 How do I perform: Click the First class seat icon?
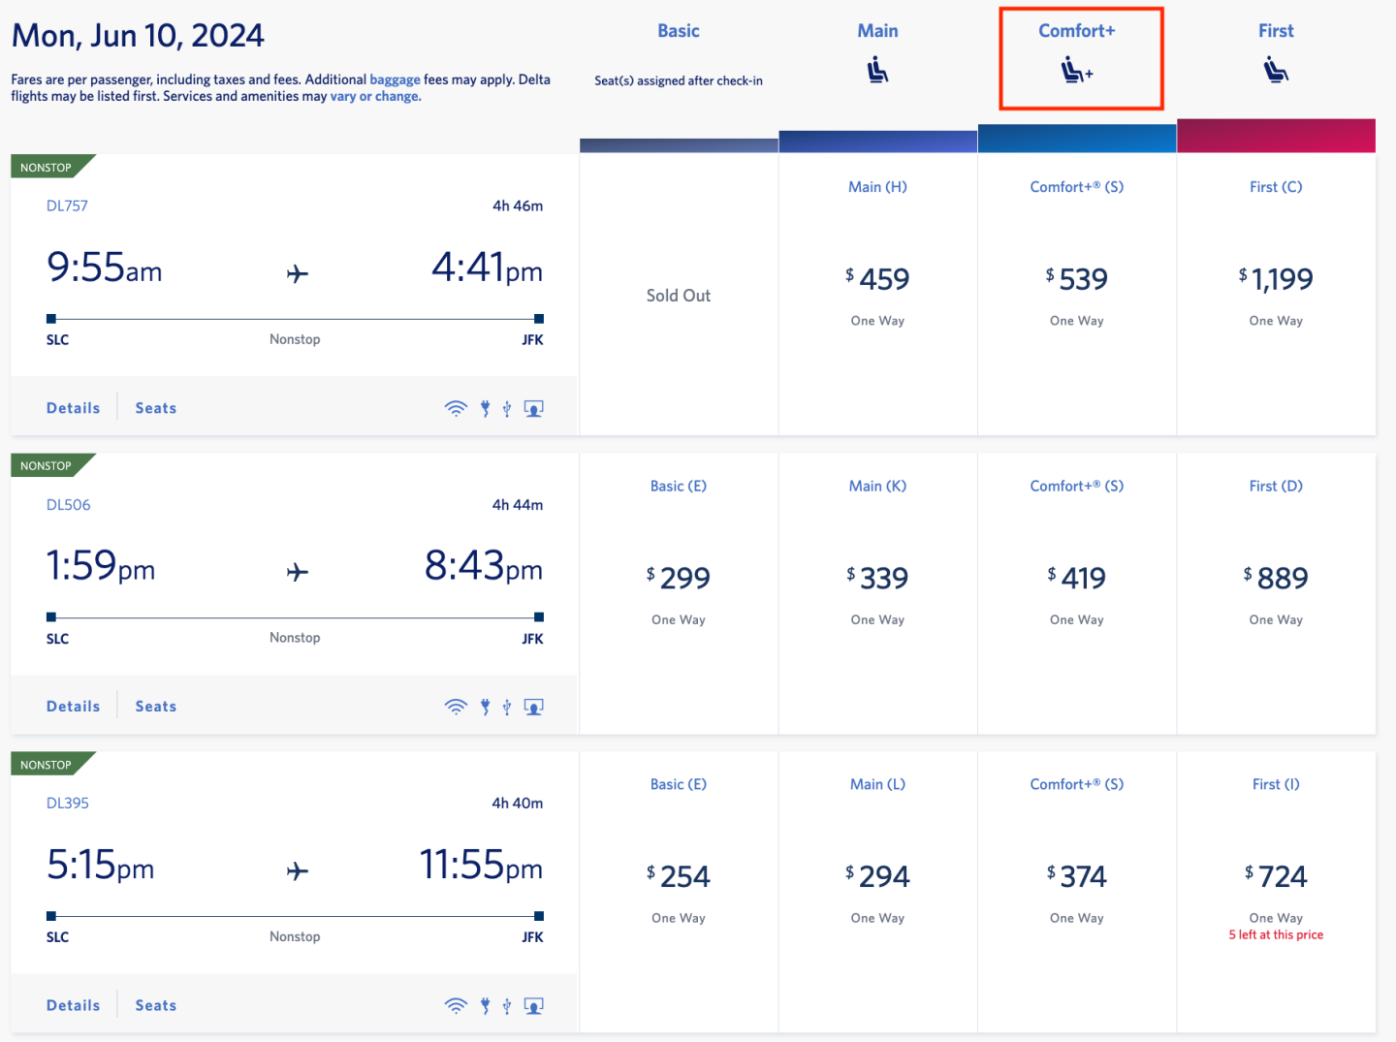click(x=1276, y=70)
